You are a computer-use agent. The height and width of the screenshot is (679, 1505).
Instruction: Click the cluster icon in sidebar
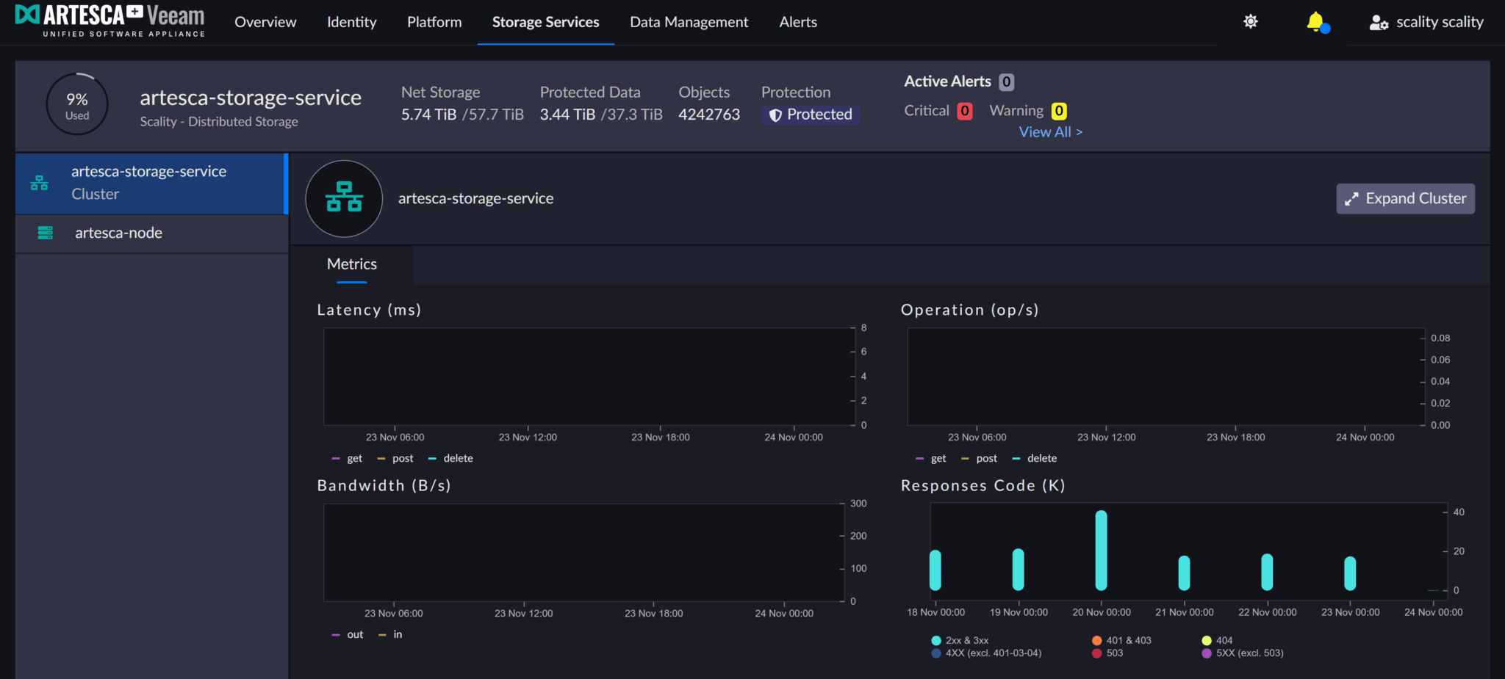[x=40, y=183]
